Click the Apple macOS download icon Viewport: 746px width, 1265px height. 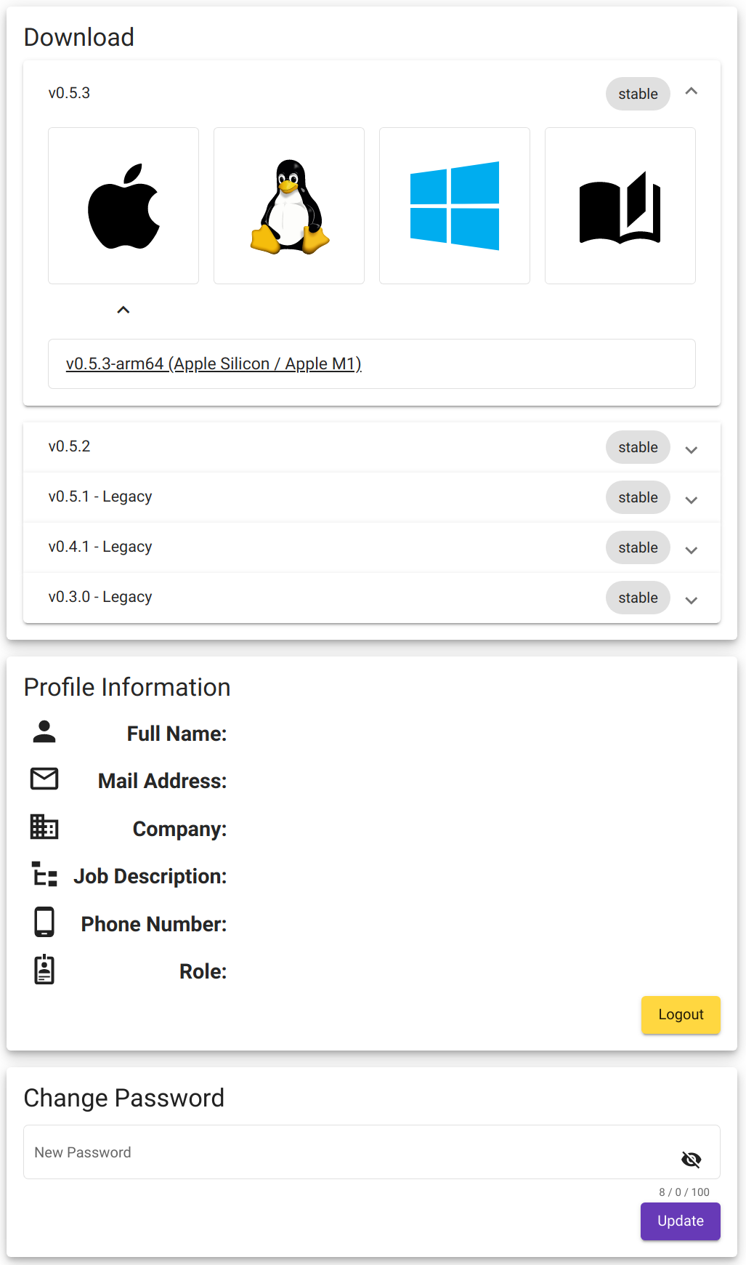pyautogui.click(x=123, y=206)
